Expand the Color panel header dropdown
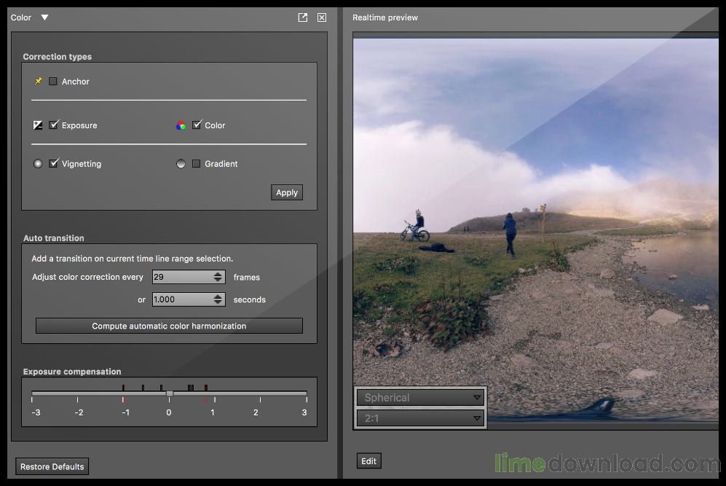Screen dimensions: 726x486 [44, 17]
